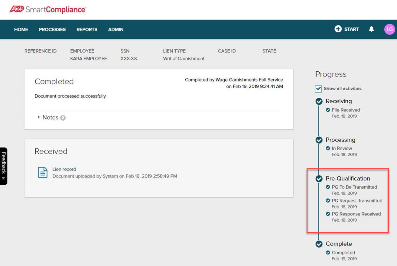This screenshot has height=266, width=397.
Task: Uncheck Show all activities checkbox
Action: click(x=318, y=89)
